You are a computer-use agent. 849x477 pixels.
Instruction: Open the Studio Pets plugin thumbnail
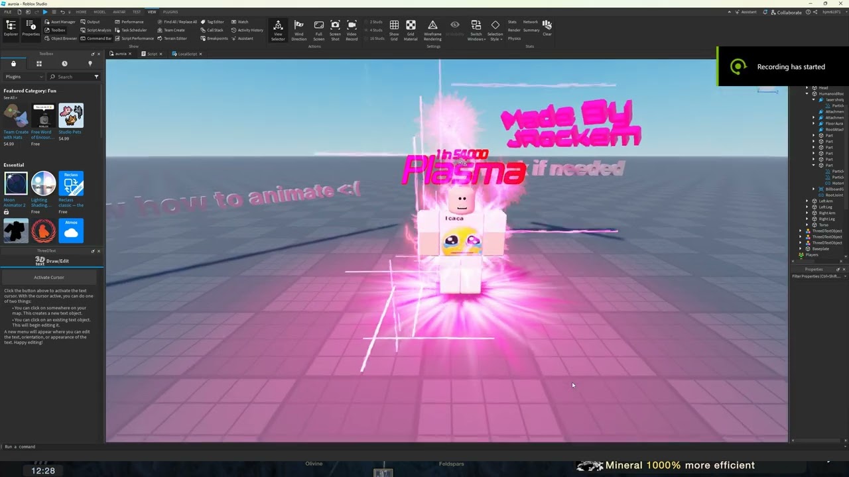pyautogui.click(x=71, y=115)
